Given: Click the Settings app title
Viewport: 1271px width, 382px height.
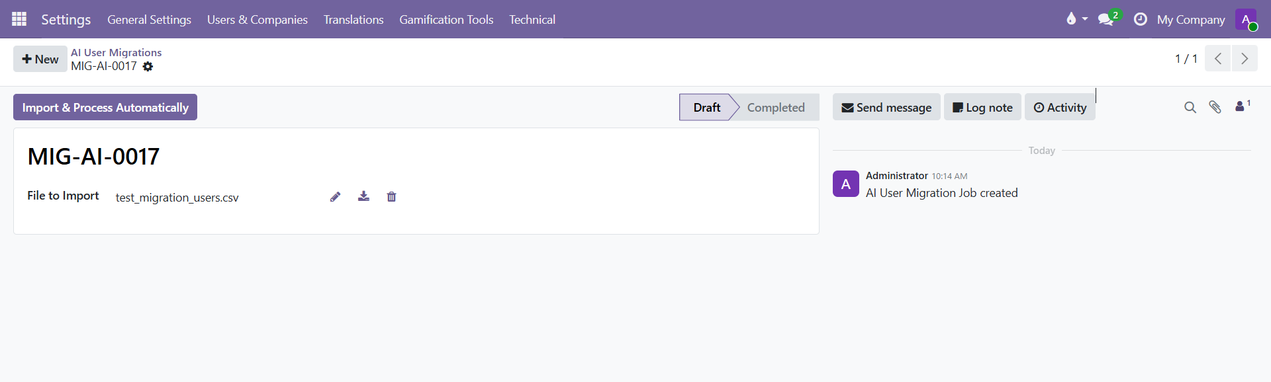Looking at the screenshot, I should point(66,20).
